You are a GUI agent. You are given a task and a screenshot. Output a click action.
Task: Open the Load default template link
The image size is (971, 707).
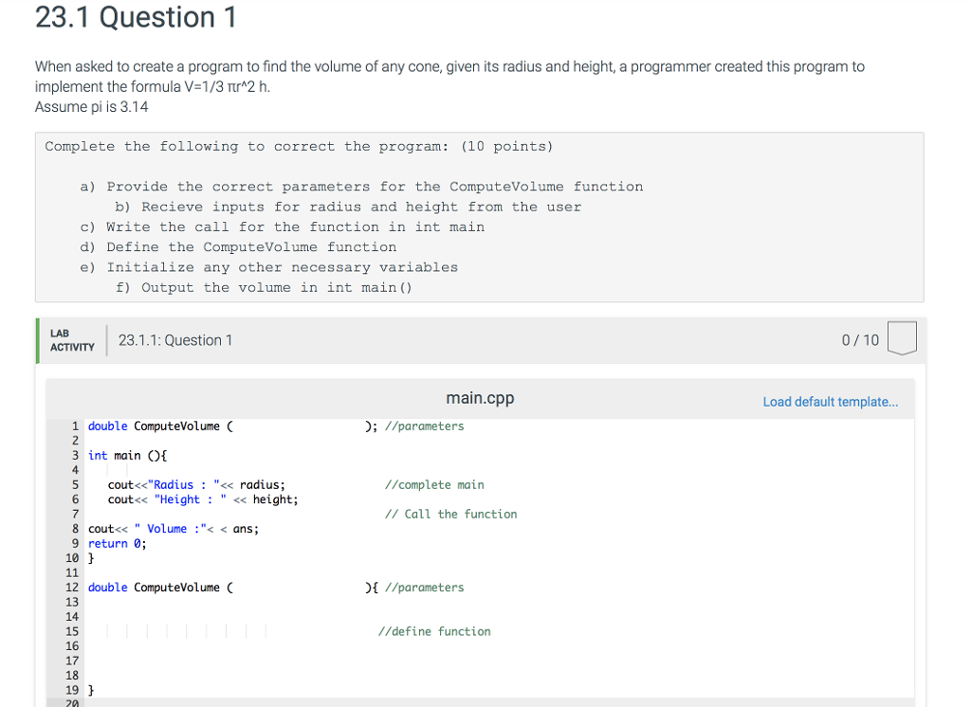[x=830, y=402]
